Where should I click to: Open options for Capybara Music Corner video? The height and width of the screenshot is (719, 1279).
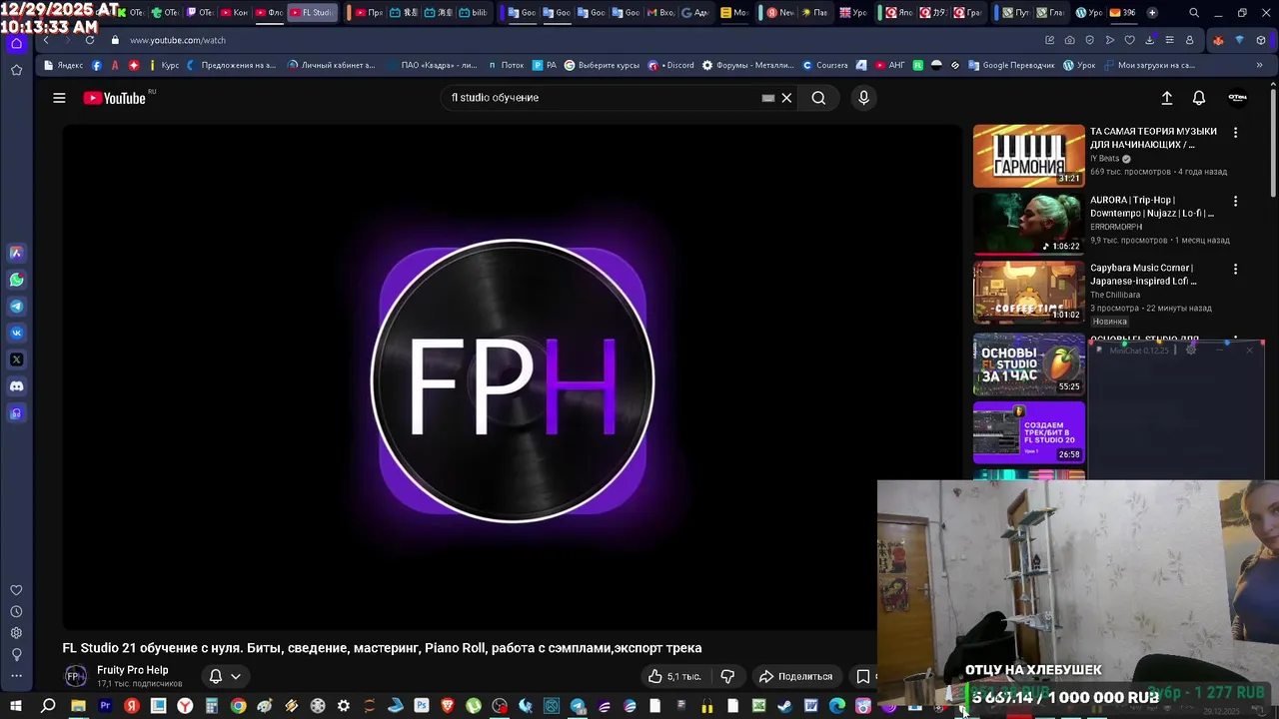pos(1235,269)
